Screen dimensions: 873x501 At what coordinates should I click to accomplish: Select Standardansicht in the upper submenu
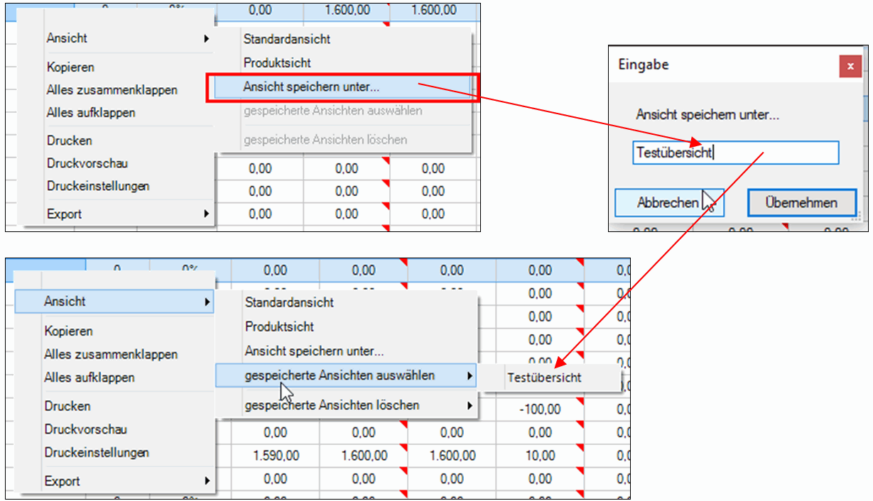coord(286,39)
